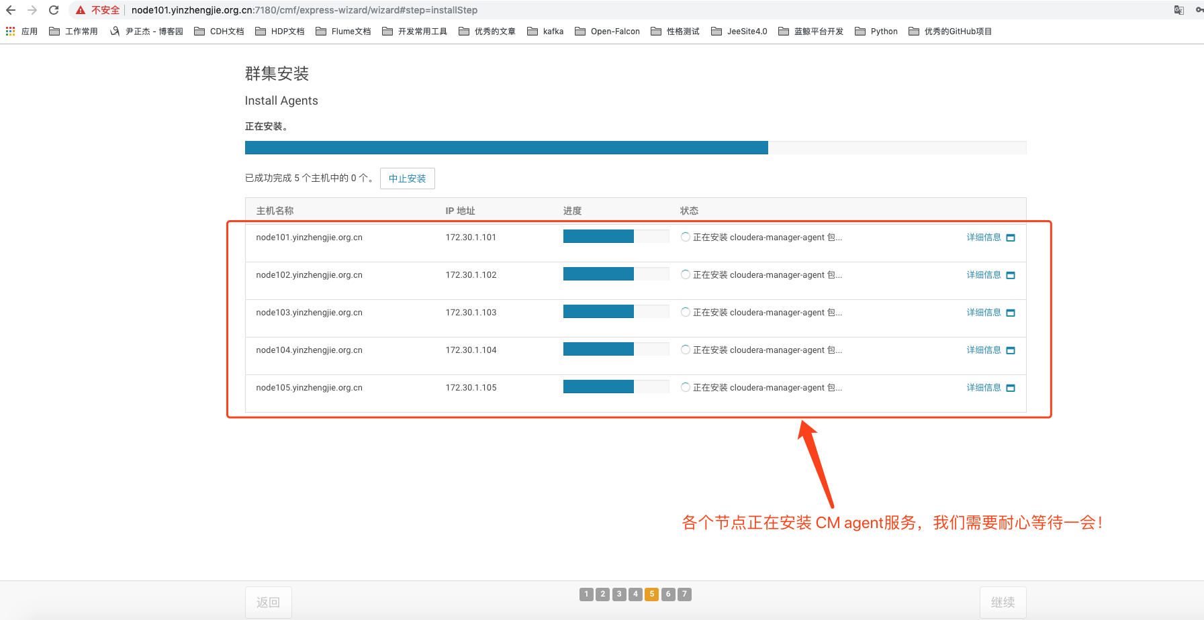Open 详细信息 link for node102

coord(984,275)
